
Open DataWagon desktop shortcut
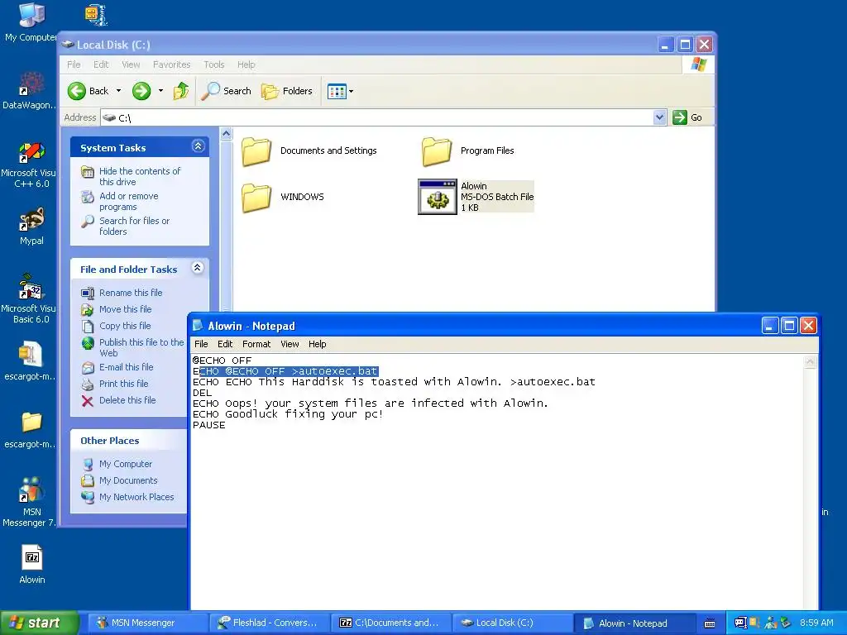30,90
